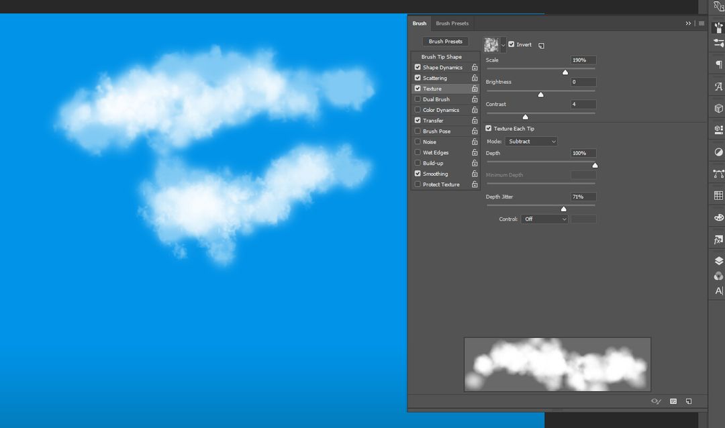Click the Brightness value field
Screen dimensions: 725x428
pyautogui.click(x=583, y=82)
